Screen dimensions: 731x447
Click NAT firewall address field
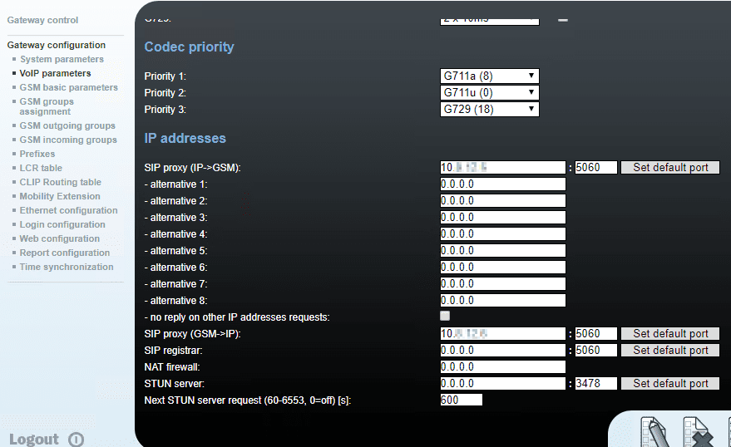tap(502, 367)
